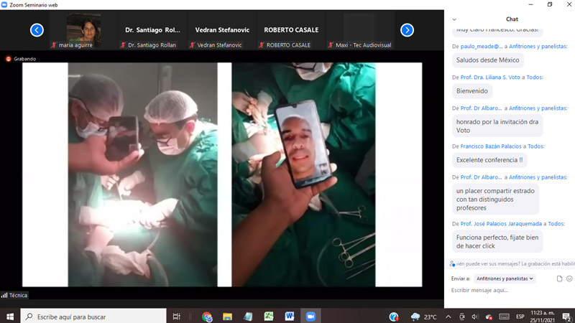
Task: Show previous participants with left arrow
Action: 37,30
